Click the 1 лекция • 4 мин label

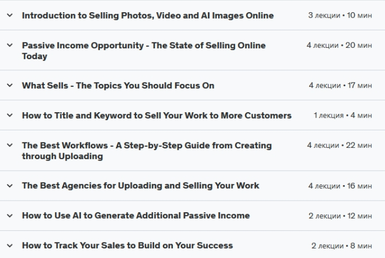(343, 115)
